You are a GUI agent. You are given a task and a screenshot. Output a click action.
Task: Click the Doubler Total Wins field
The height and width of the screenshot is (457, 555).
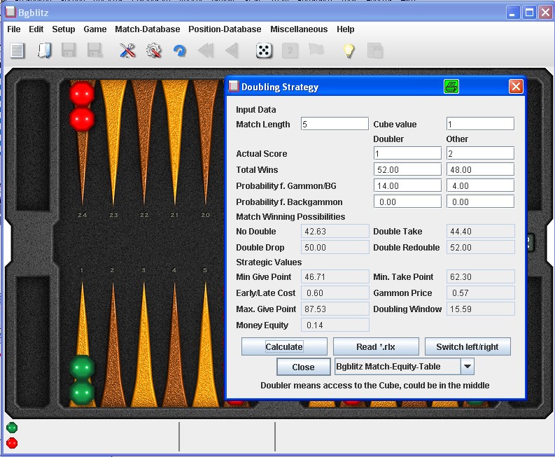pos(407,169)
